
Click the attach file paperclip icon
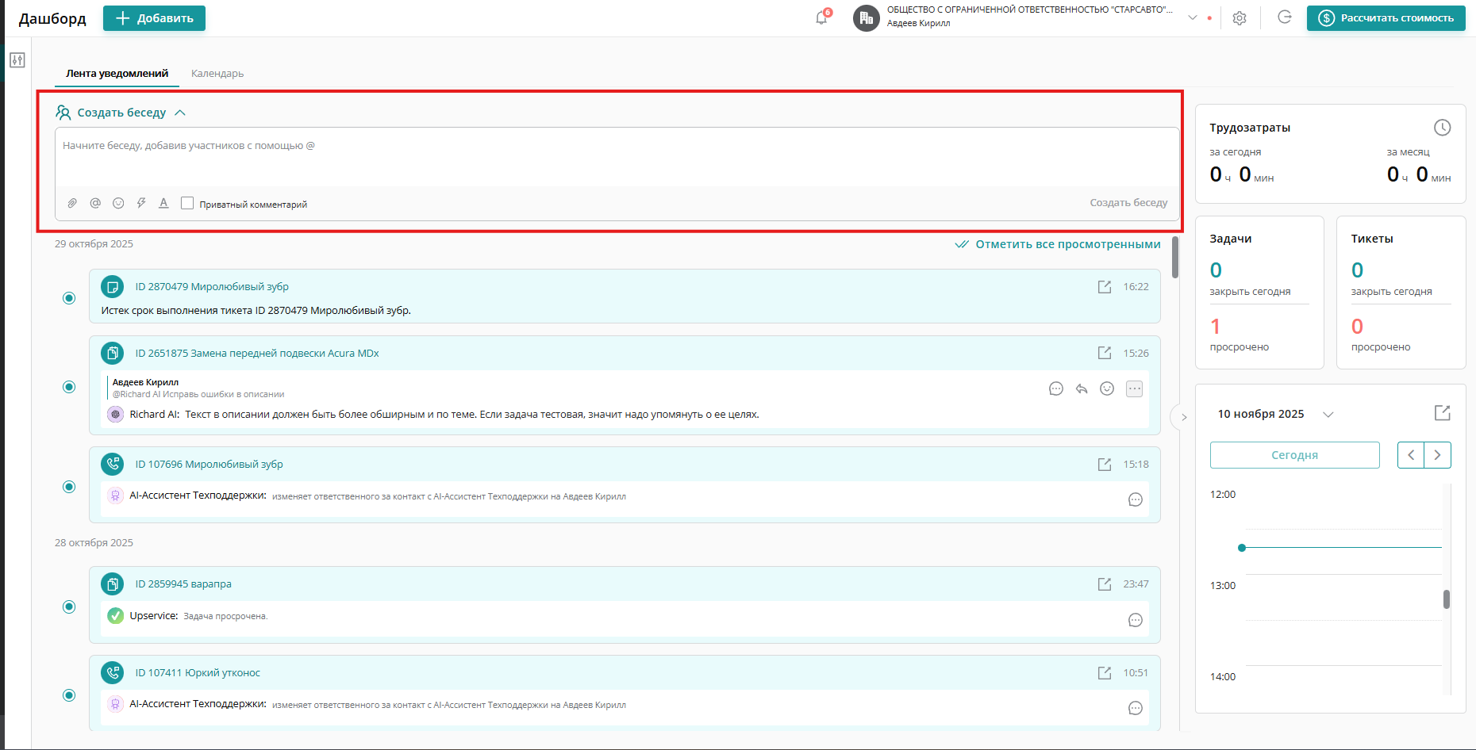tap(72, 203)
